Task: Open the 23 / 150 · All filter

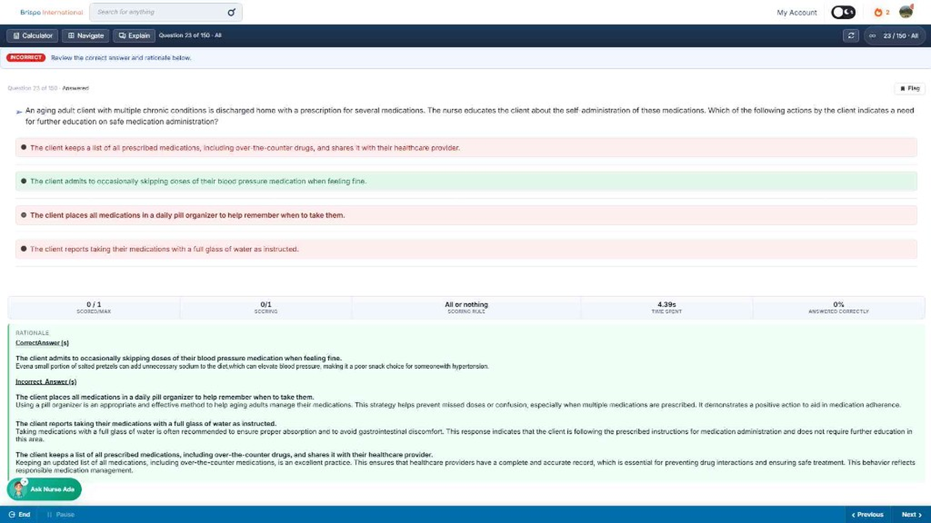Action: tap(894, 35)
